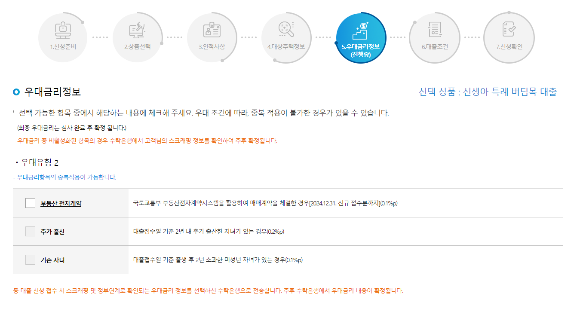The width and height of the screenshot is (580, 327).
Task: Click the 선택 상품 : 신생아 특례 버팀목 대출 text
Action: (488, 92)
